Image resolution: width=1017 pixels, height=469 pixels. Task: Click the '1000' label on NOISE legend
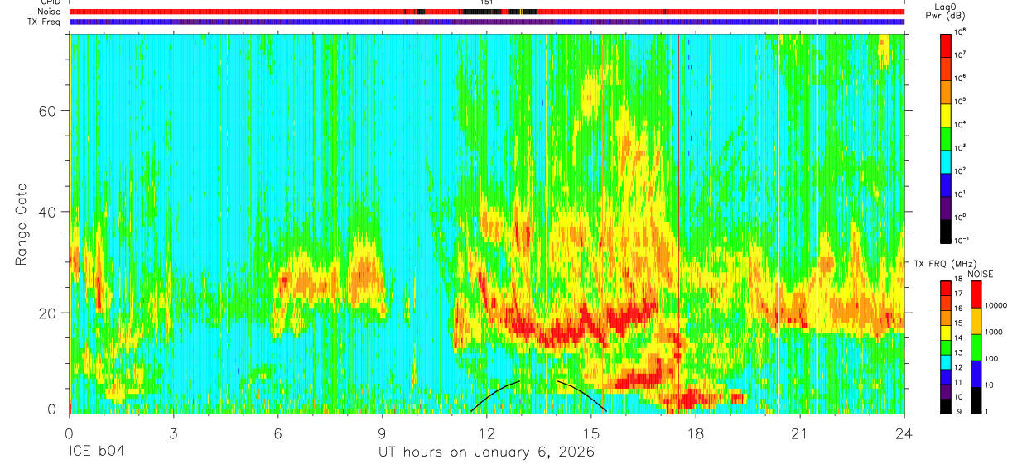[x=993, y=332]
